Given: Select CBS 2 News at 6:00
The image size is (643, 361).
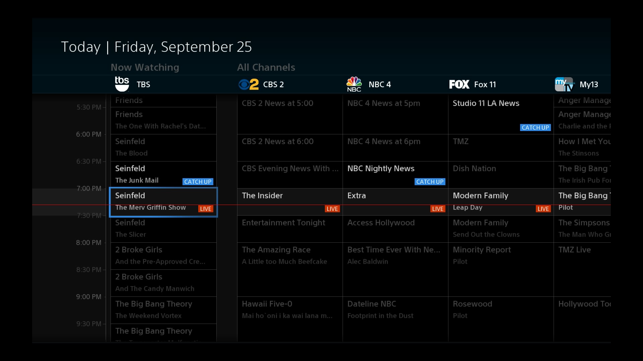Looking at the screenshot, I should click(x=290, y=148).
